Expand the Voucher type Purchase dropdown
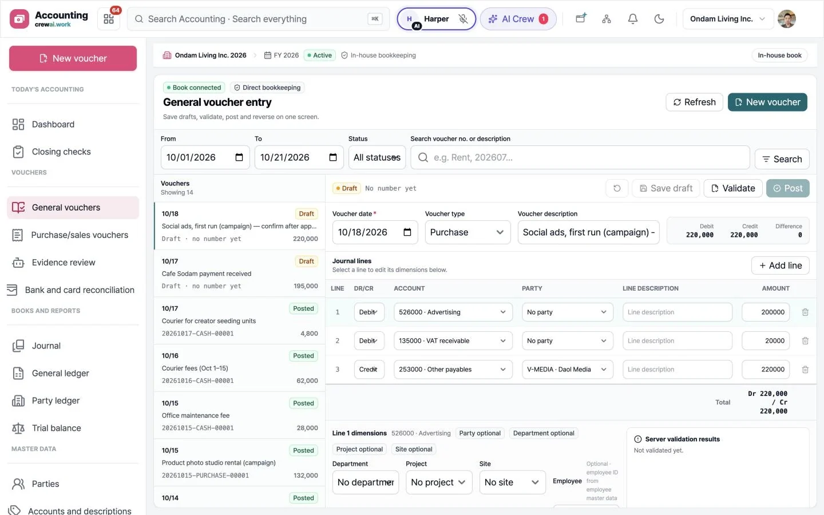Viewport: 824px width, 515px height. click(x=468, y=232)
